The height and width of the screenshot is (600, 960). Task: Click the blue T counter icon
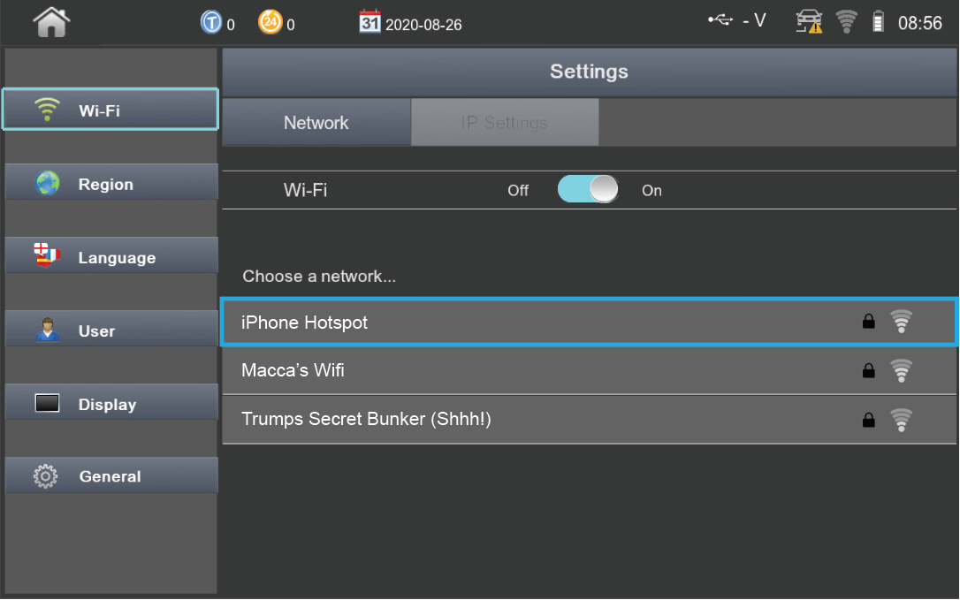(x=210, y=23)
